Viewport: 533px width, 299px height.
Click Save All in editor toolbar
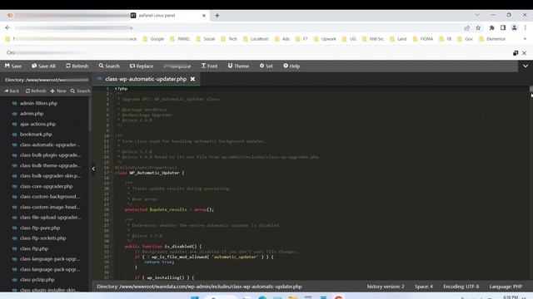point(43,66)
